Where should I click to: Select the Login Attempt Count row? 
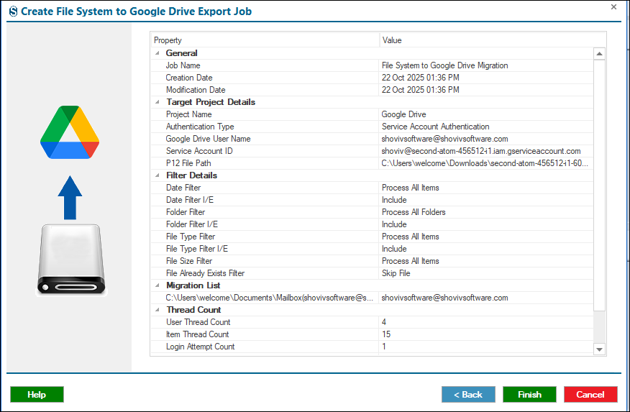tap(372, 347)
